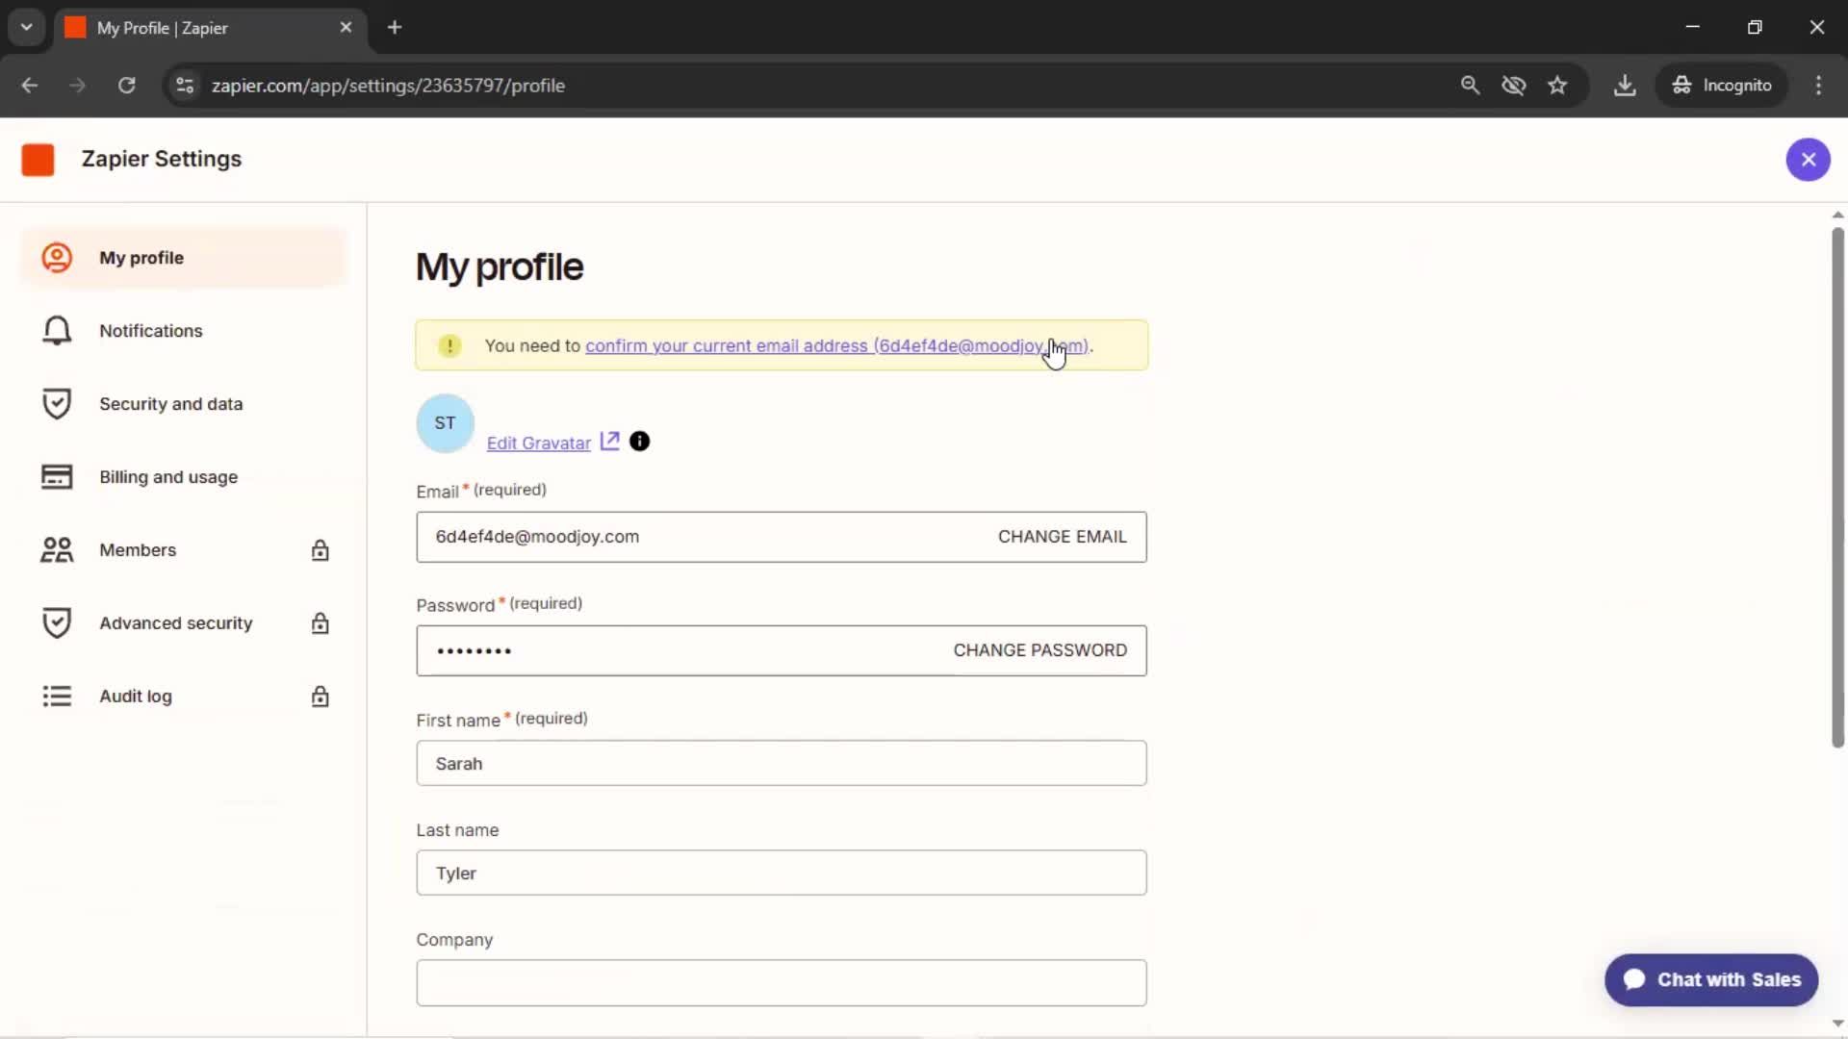Click the Advanced security shield icon
The width and height of the screenshot is (1848, 1039).
pyautogui.click(x=57, y=623)
